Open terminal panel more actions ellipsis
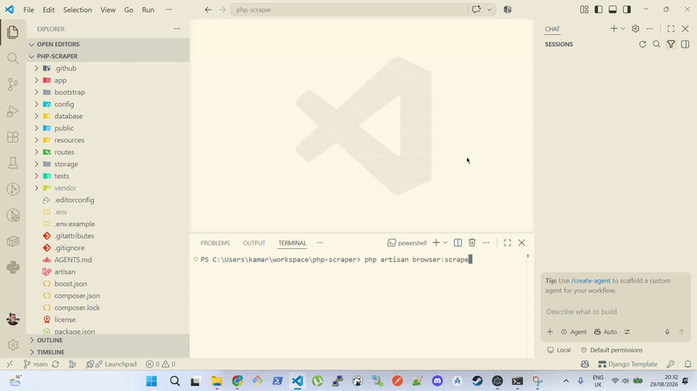697x391 pixels. (x=486, y=243)
